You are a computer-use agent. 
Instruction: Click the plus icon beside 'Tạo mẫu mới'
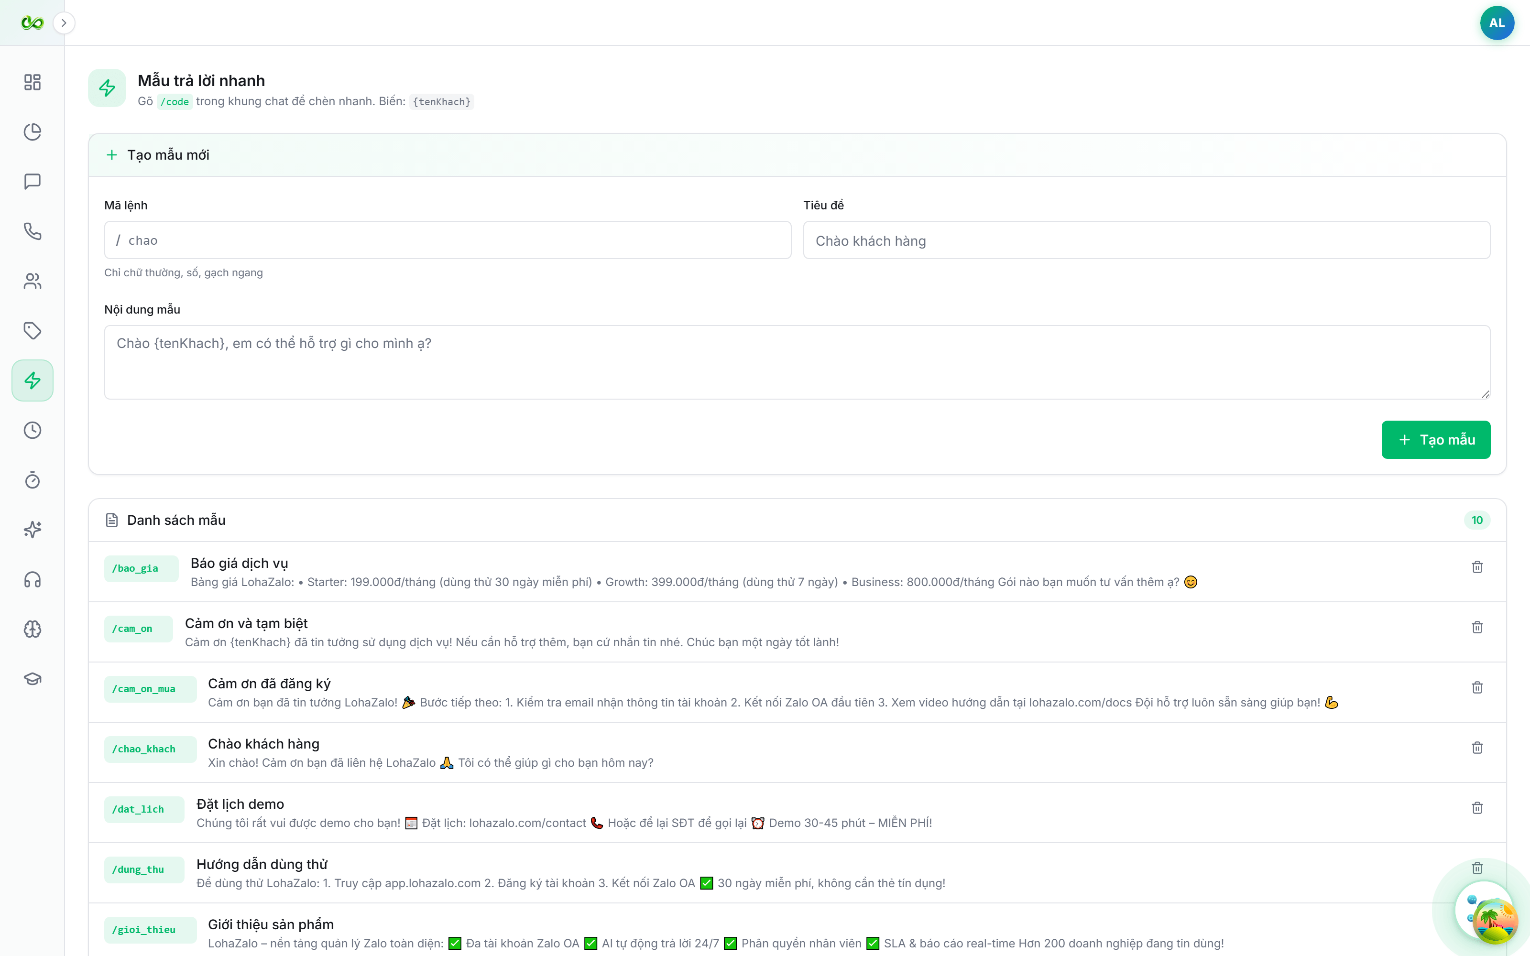(112, 155)
